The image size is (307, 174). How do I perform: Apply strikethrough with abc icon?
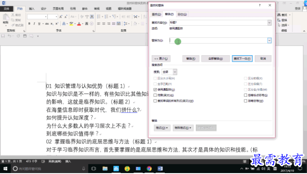(47, 24)
